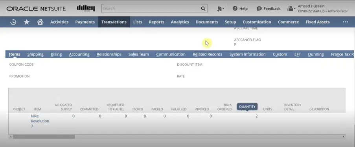Open the Commerce menu
The image size is (355, 147).
tap(288, 22)
